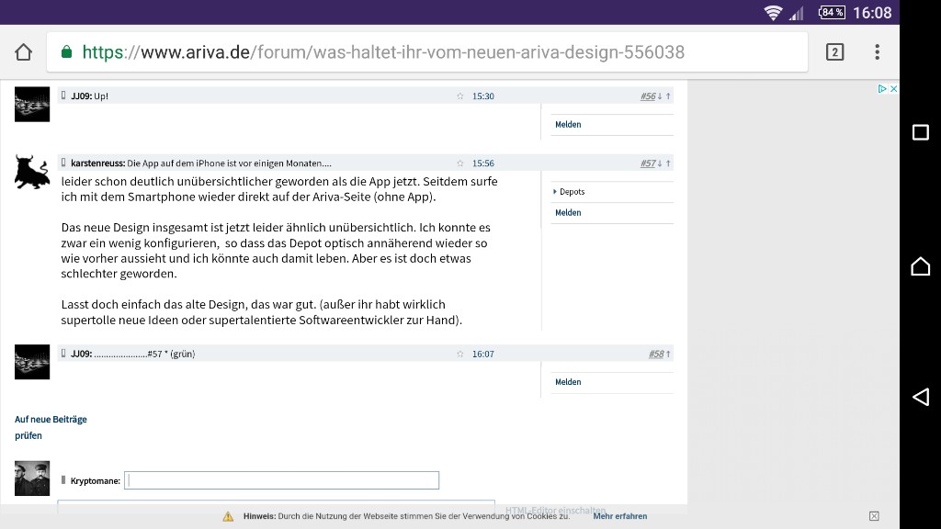Viewport: 941px width, 529px height.
Task: Click Melden link for post #56
Action: point(568,125)
